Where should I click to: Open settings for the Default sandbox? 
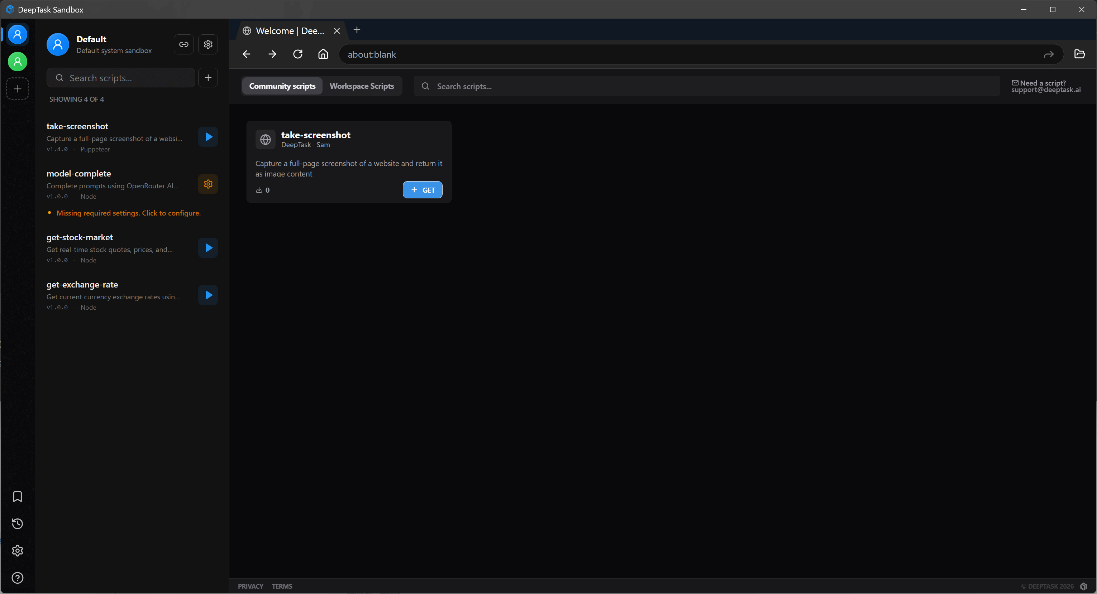click(208, 44)
